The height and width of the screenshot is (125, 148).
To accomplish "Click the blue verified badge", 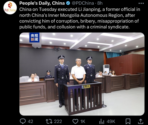I will click(68, 3).
